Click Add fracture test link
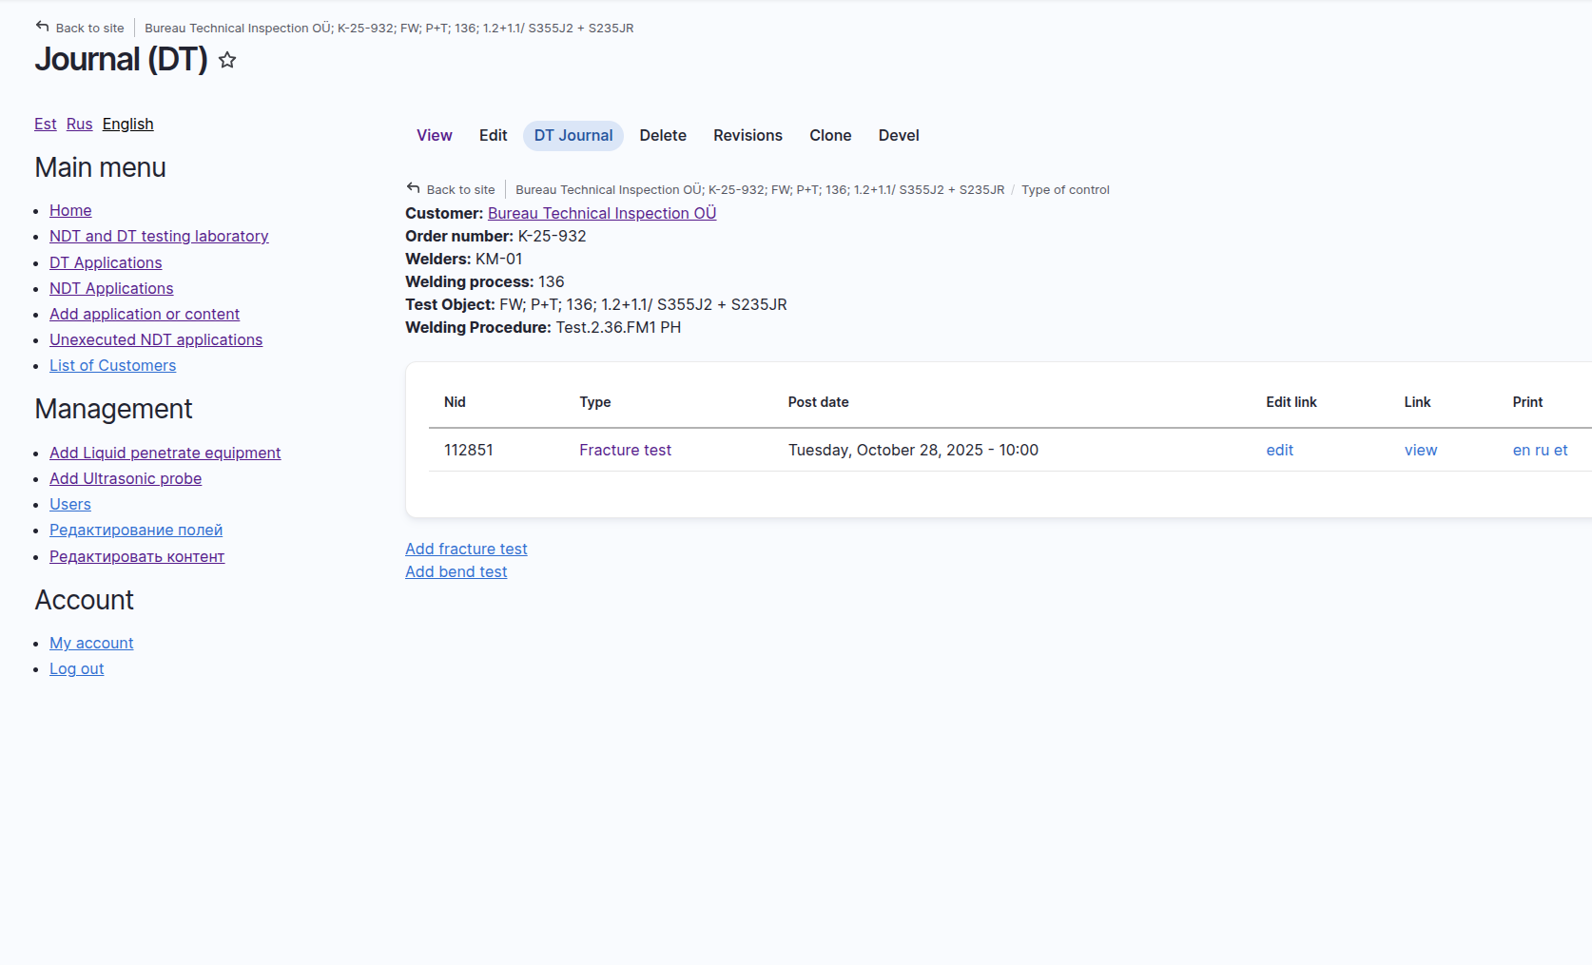The image size is (1592, 965). (466, 549)
